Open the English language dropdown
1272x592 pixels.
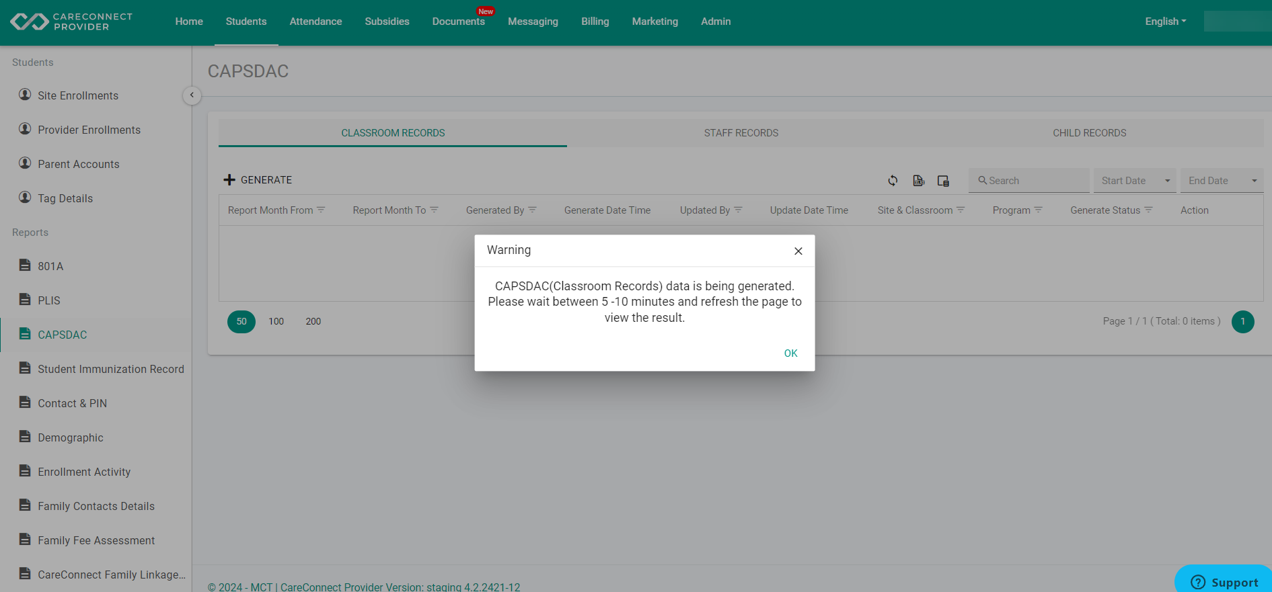(x=1166, y=22)
